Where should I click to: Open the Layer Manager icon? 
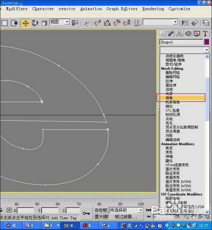pyautogui.click(x=206, y=23)
